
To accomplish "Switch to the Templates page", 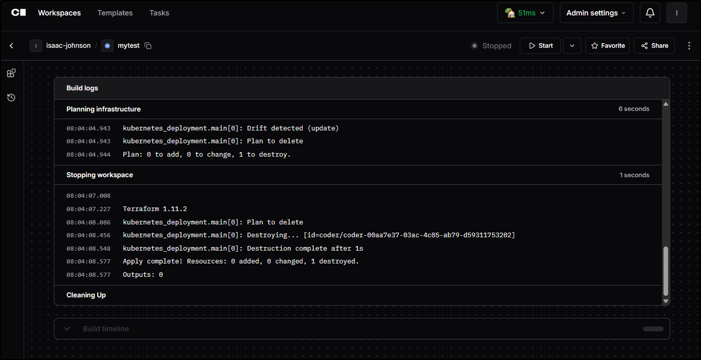I will point(115,13).
